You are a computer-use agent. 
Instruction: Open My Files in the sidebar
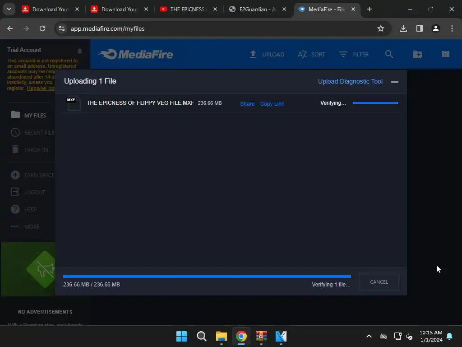(x=28, y=115)
